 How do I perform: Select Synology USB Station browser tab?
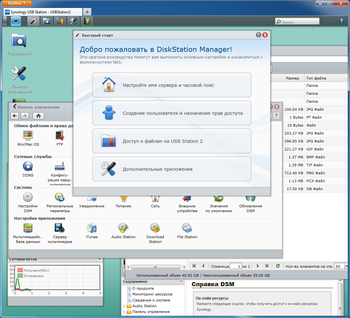click(43, 12)
